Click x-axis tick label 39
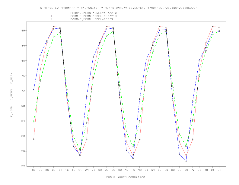This screenshot has height=185, width=239. [120, 170]
